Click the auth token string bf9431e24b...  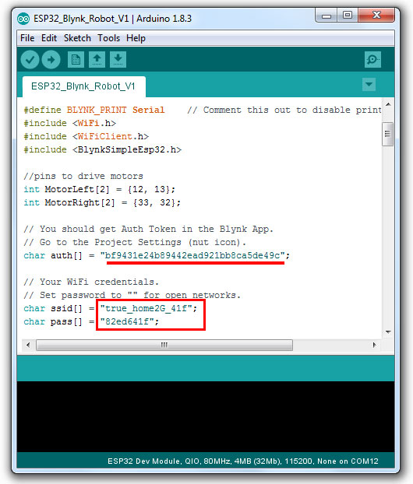pyautogui.click(x=192, y=255)
